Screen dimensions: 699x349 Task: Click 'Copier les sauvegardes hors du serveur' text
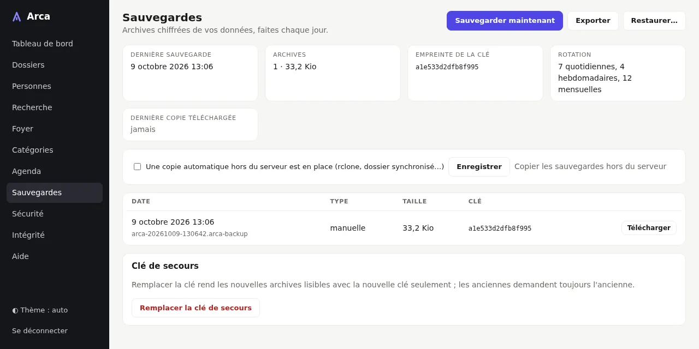pos(590,166)
